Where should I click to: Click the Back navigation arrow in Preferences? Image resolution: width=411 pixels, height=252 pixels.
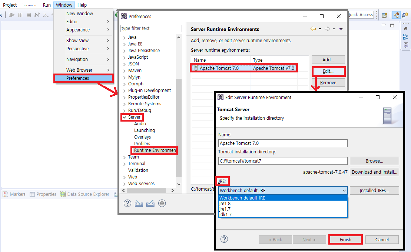tap(313, 29)
